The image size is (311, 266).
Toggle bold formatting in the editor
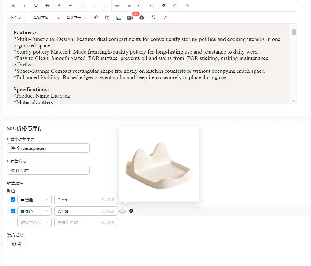pos(13,5)
